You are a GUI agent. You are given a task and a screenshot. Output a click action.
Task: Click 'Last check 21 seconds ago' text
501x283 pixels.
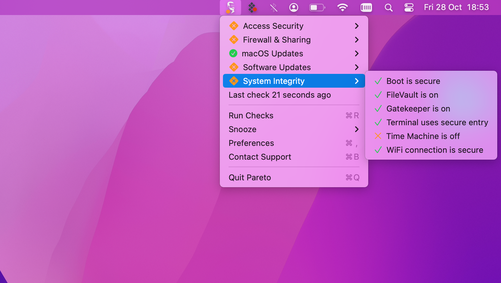280,95
